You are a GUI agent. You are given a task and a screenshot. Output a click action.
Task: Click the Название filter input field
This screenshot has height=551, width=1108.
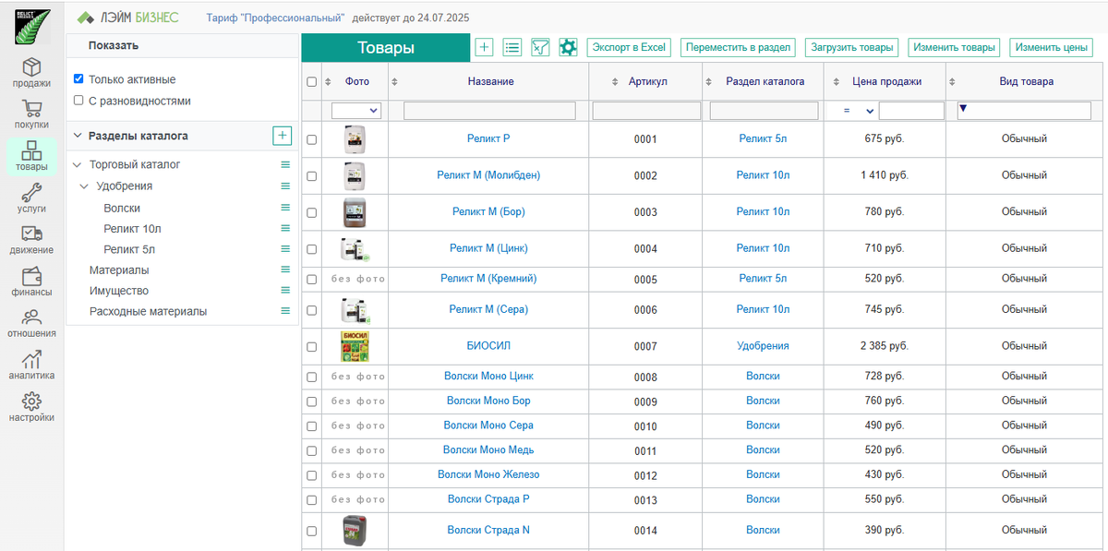tap(489, 111)
